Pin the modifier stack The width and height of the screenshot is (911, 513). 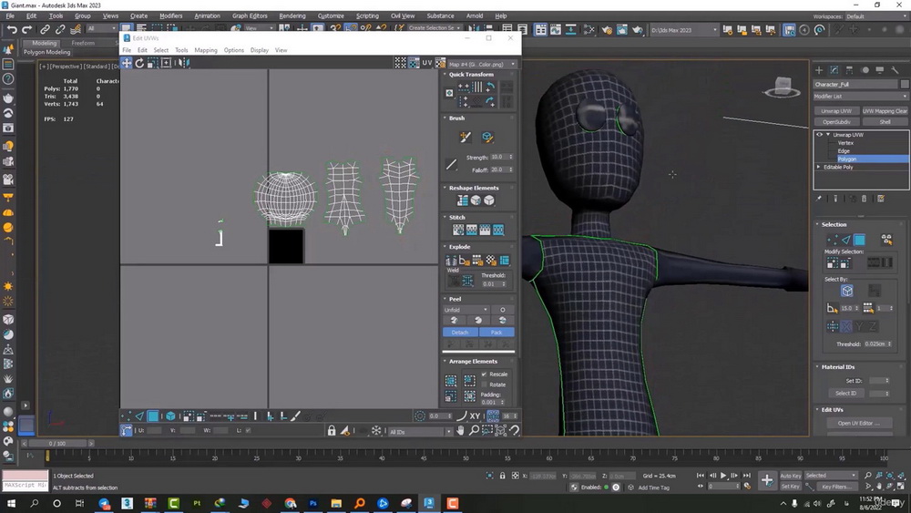(x=819, y=199)
